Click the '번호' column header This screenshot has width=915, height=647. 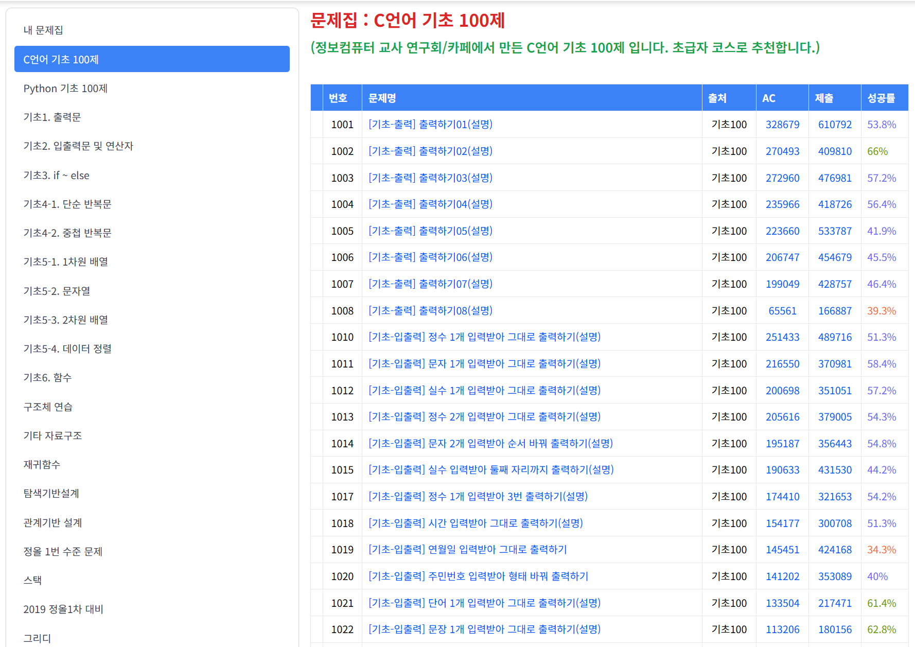pos(338,98)
